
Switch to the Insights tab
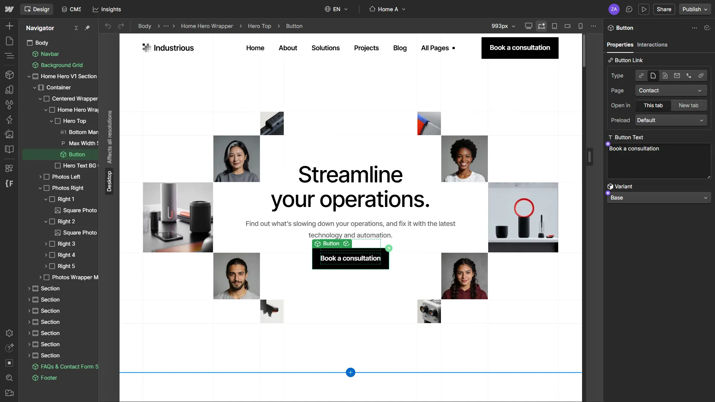click(x=107, y=9)
